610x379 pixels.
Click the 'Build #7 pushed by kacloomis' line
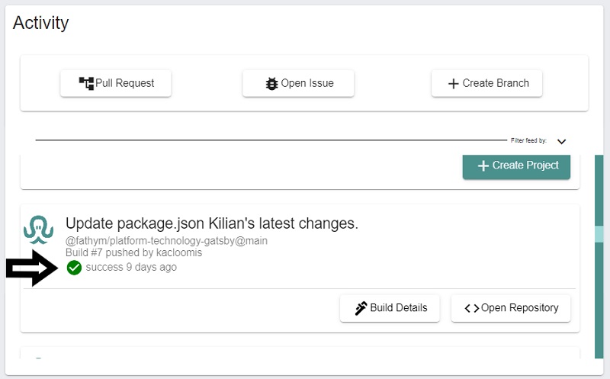pos(134,253)
